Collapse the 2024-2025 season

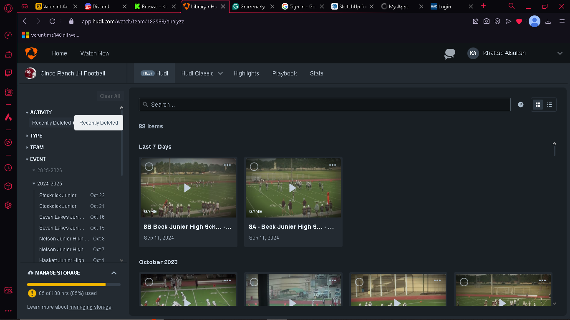[47, 184]
